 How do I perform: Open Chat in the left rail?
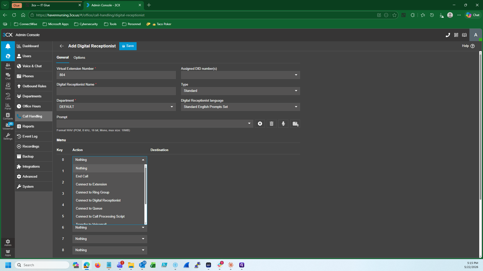pyautogui.click(x=8, y=76)
